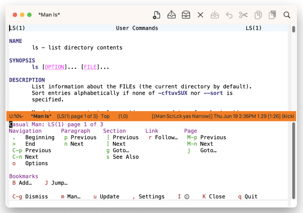The width and height of the screenshot is (303, 213).
Task: Follow the OPTION link in the synopsis
Action: pyautogui.click(x=55, y=67)
